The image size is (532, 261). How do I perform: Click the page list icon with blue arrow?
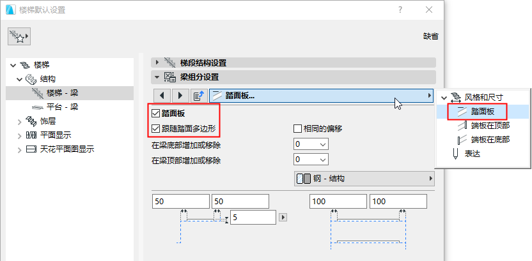click(x=199, y=96)
